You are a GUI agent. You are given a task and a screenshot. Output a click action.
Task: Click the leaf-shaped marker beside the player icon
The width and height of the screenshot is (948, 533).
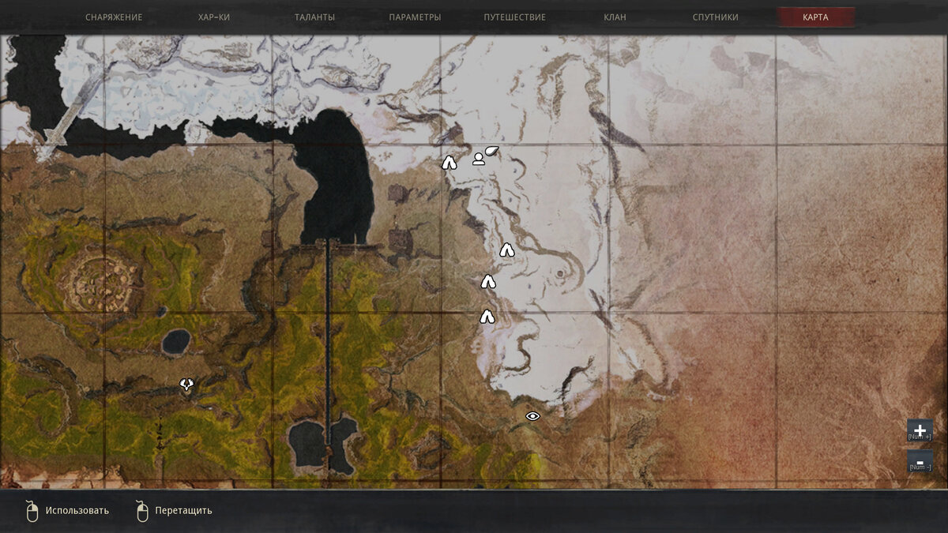pyautogui.click(x=492, y=150)
